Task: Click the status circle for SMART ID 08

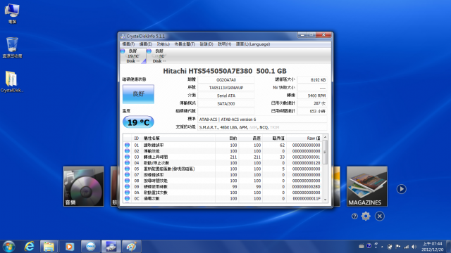Action: click(x=127, y=181)
